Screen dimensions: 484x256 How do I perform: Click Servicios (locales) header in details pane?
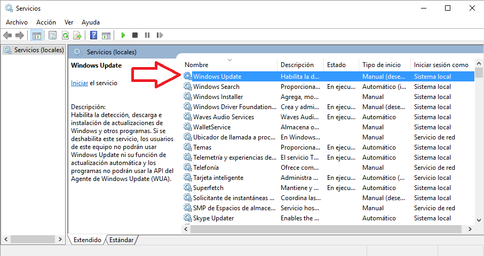[x=112, y=52]
